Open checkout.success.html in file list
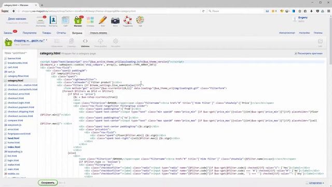332x187 pixels. click(x=20, y=116)
